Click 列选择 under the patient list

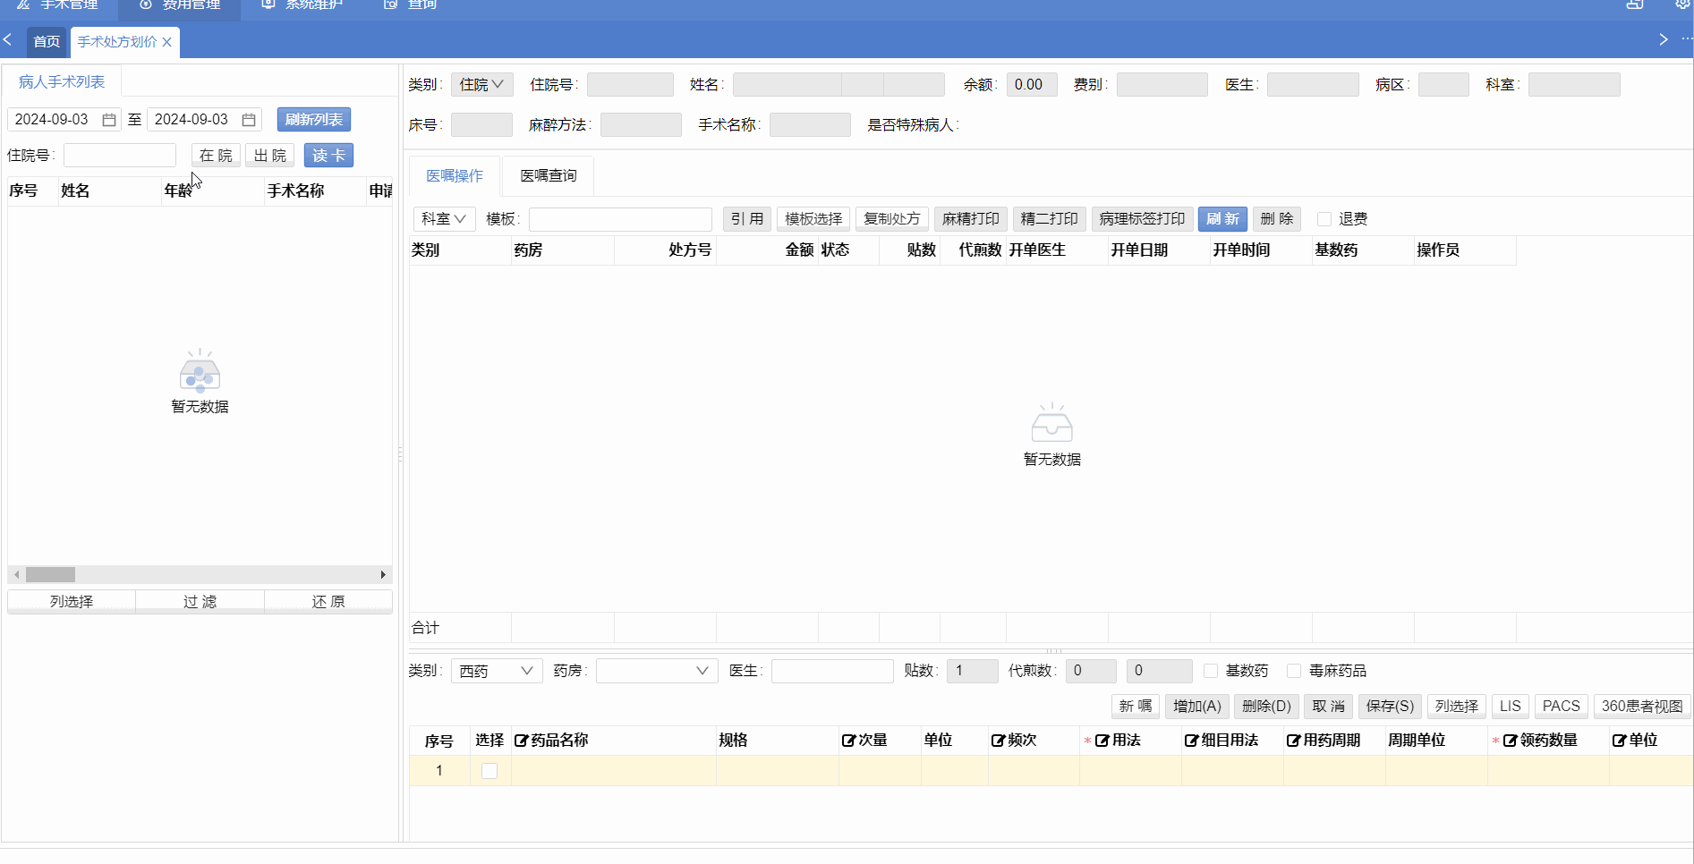pos(72,602)
